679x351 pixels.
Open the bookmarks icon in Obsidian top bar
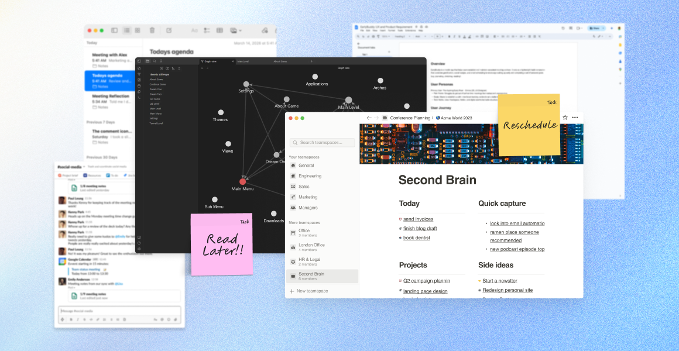pos(161,61)
